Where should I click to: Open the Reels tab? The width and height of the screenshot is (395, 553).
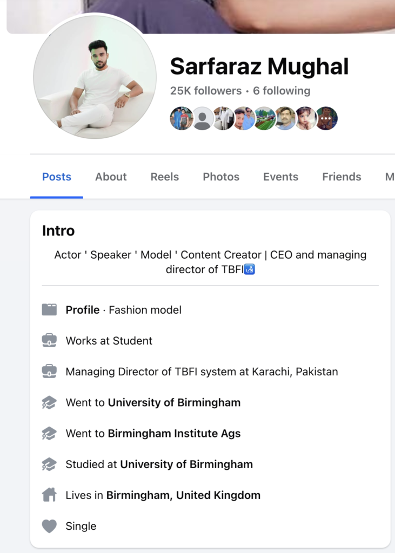click(164, 177)
